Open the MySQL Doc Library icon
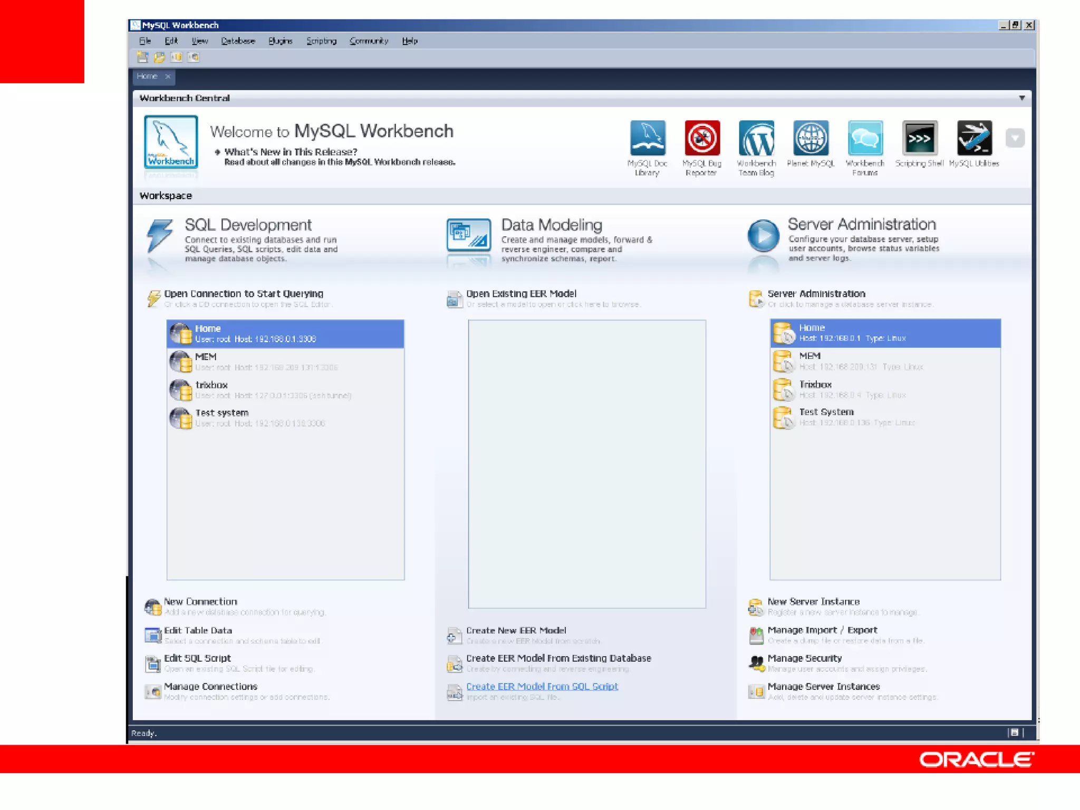1080x810 pixels. (x=648, y=138)
